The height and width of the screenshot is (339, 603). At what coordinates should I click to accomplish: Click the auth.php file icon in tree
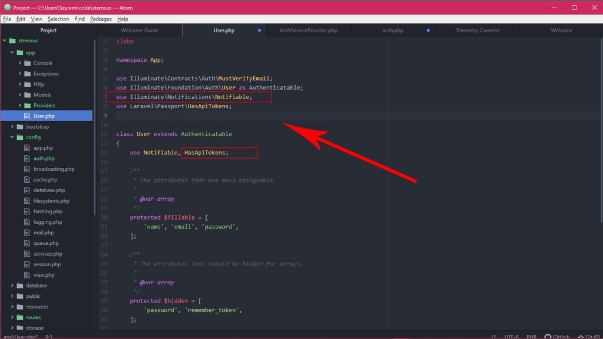point(28,159)
